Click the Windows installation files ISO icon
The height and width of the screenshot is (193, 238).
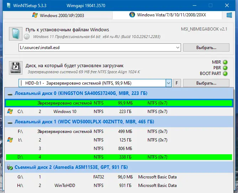(x=16, y=34)
